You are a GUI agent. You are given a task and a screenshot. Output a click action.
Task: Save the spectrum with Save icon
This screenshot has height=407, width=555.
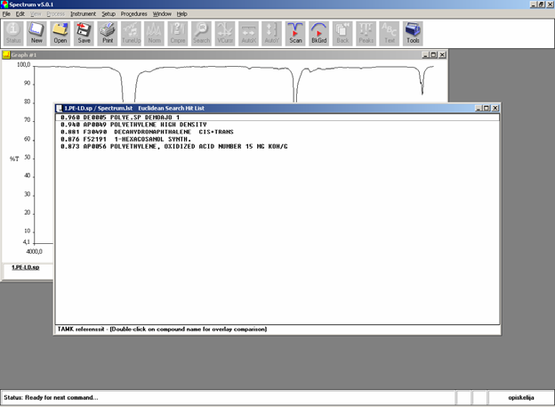84,33
